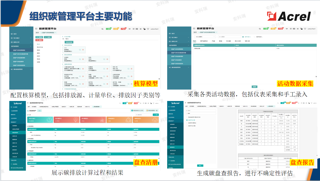
Task: Select 纺织 in the industry list
Action: pyautogui.click(x=38, y=56)
